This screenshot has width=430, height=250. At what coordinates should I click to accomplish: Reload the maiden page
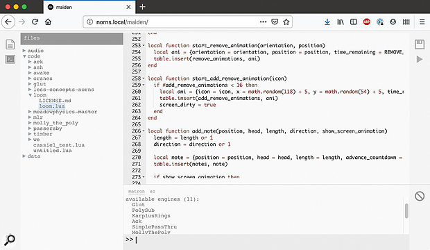(35, 22)
